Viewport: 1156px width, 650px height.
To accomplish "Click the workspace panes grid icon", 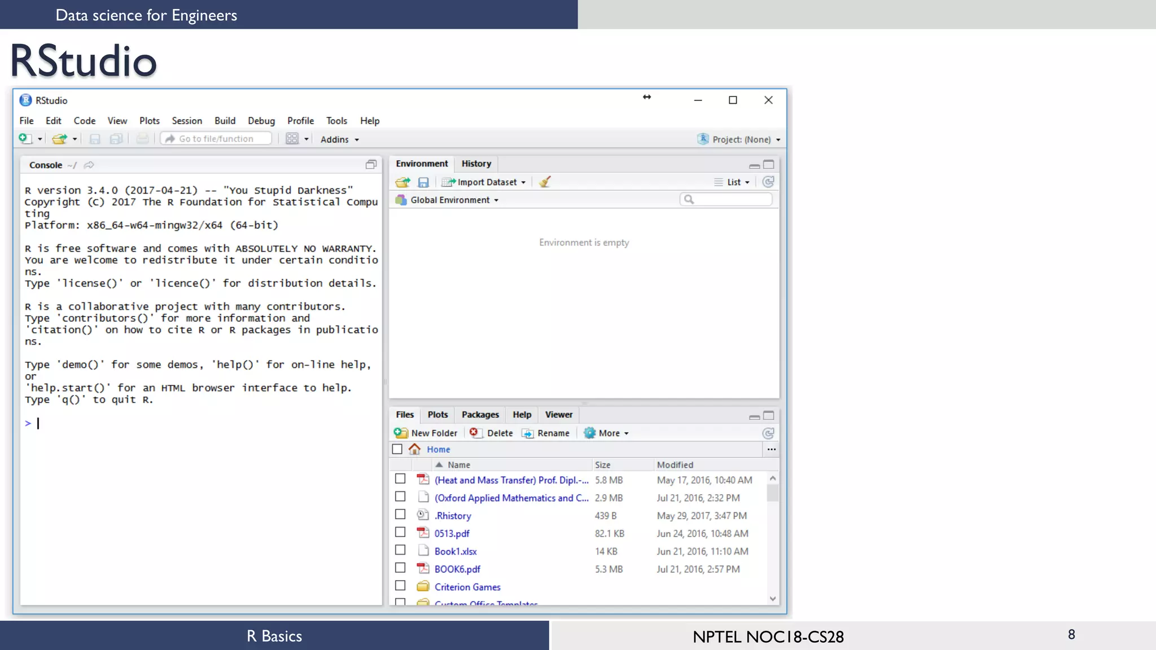I will point(292,139).
